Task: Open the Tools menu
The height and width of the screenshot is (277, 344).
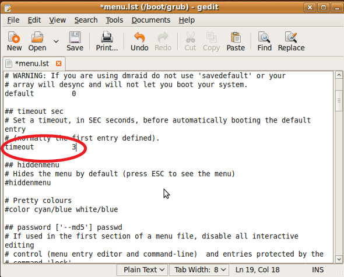Action: tap(114, 20)
